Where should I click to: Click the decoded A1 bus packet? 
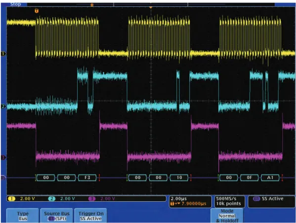[270, 178]
